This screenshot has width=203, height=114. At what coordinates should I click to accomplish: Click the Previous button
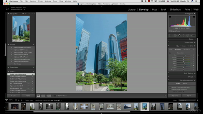[x=175, y=96]
